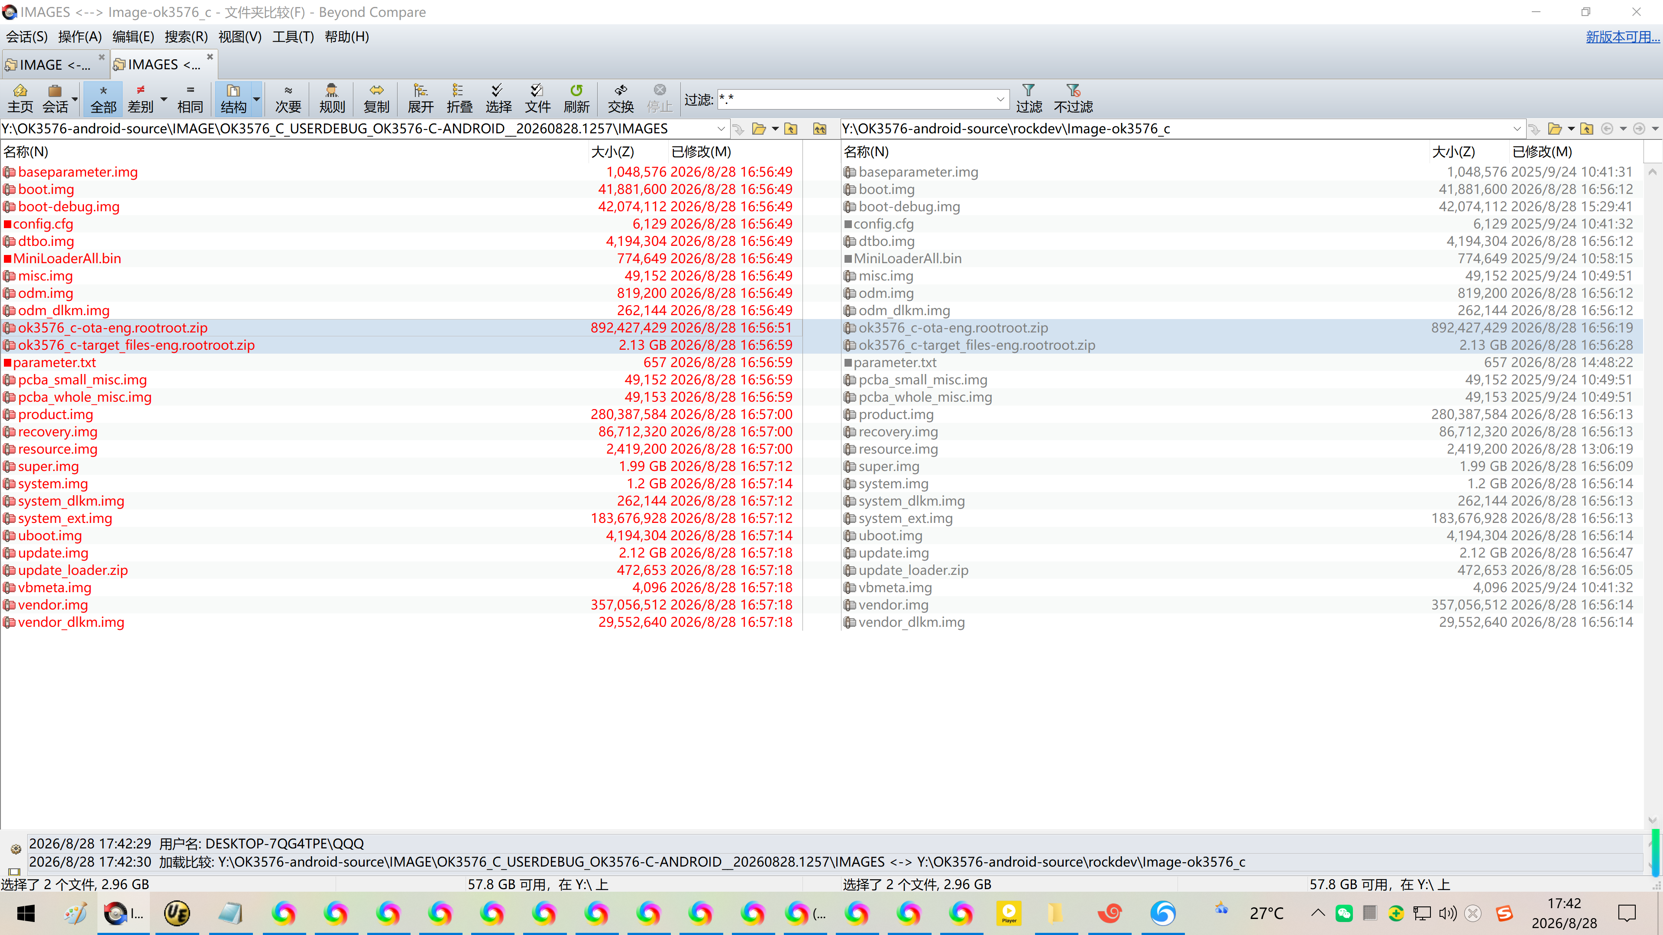This screenshot has width=1663, height=935.
Task: Click the volume icon in the system tray
Action: (1447, 913)
